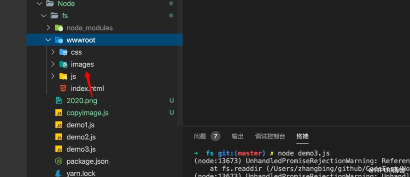Open the demo3.js file

coord(81,149)
